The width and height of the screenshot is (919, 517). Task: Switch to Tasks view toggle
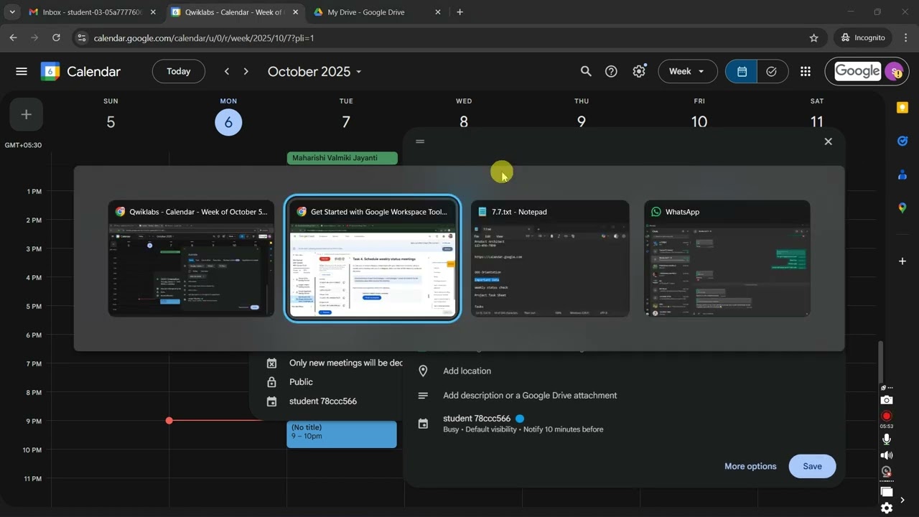(772, 71)
